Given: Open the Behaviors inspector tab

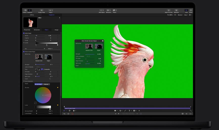Looking at the screenshot, I should [x=37, y=30].
